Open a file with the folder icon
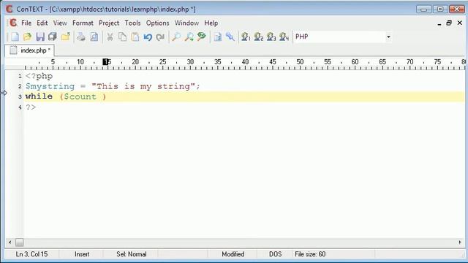The height and width of the screenshot is (263, 468). pyautogui.click(x=27, y=37)
